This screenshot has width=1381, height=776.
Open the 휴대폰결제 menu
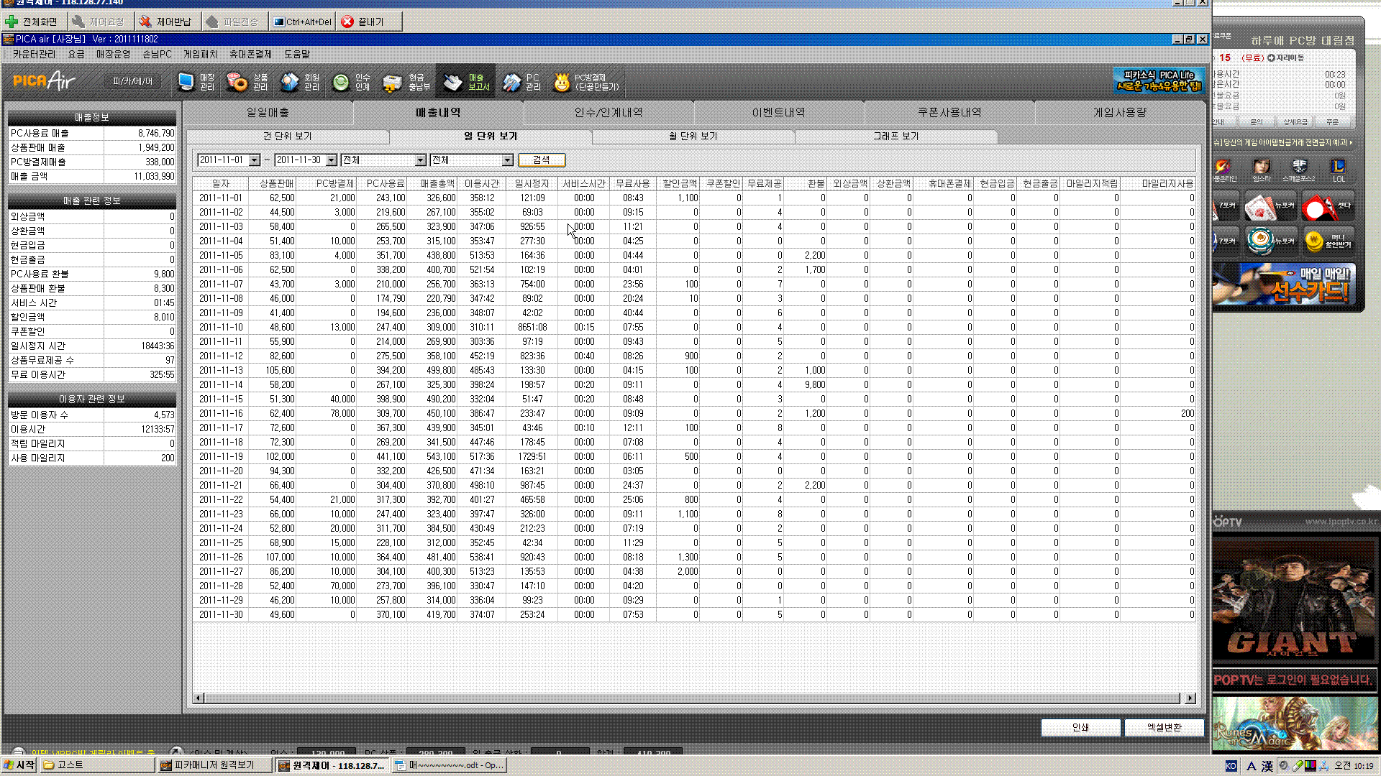click(250, 54)
